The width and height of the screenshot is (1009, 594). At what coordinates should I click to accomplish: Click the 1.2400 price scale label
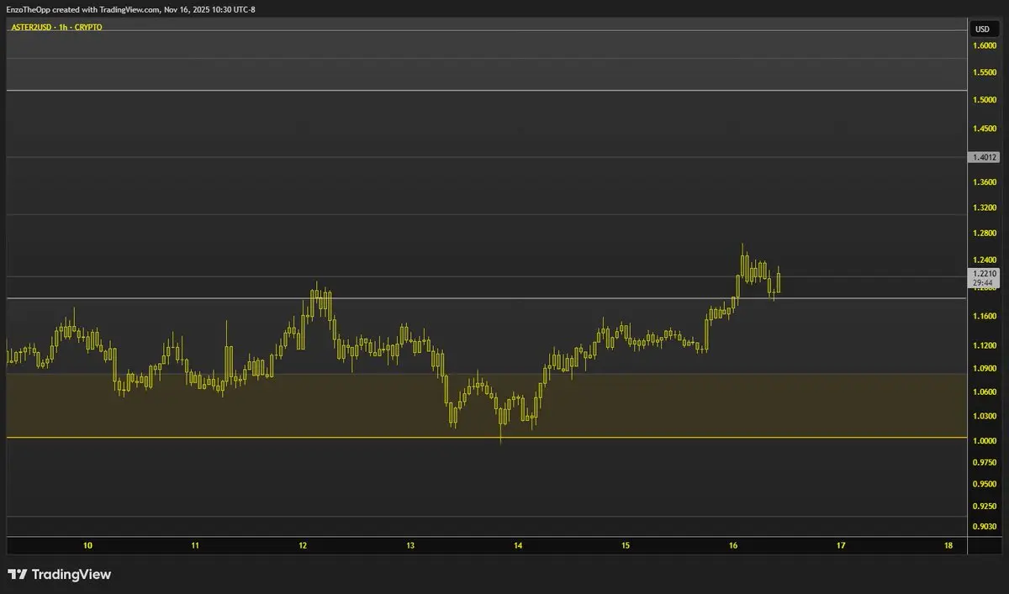(x=985, y=260)
